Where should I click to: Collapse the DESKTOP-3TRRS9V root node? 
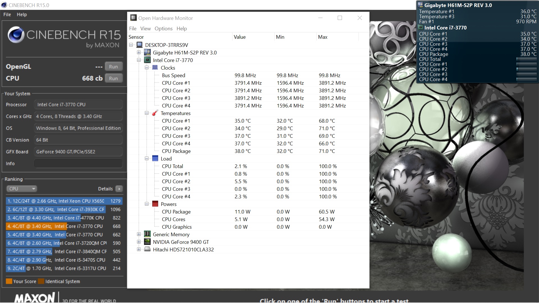[131, 45]
